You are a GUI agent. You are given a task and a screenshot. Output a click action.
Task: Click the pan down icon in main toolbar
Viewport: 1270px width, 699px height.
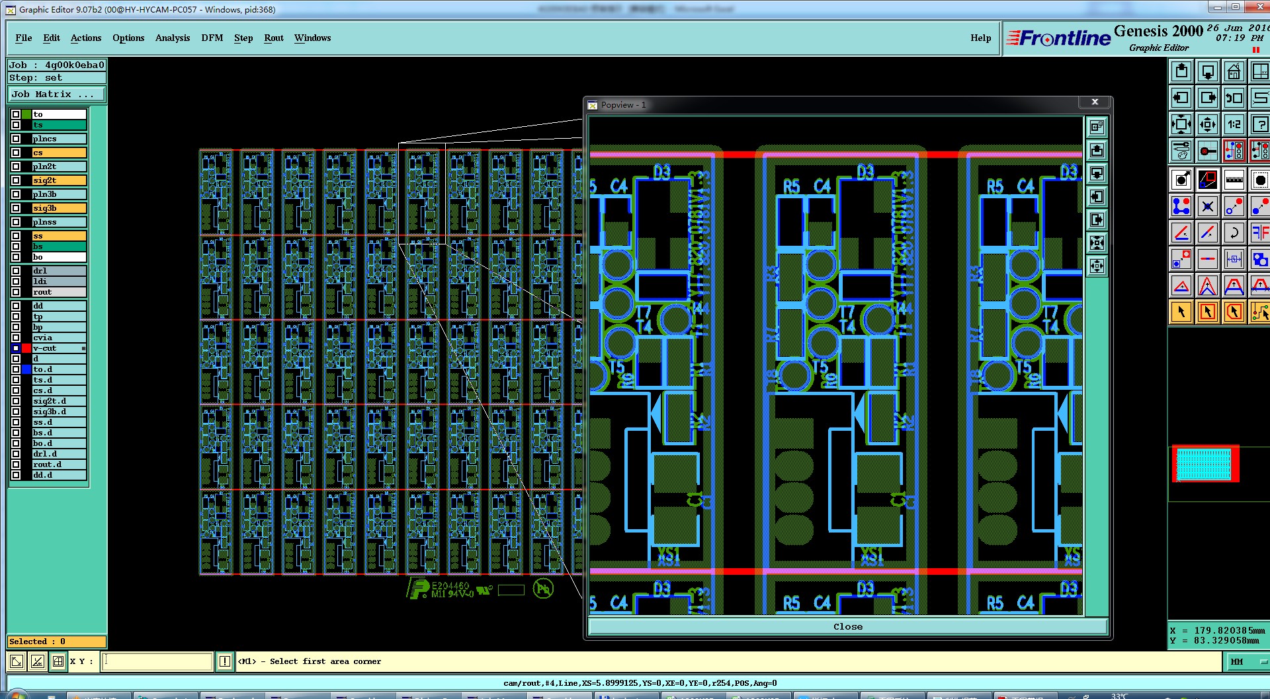[1208, 71]
